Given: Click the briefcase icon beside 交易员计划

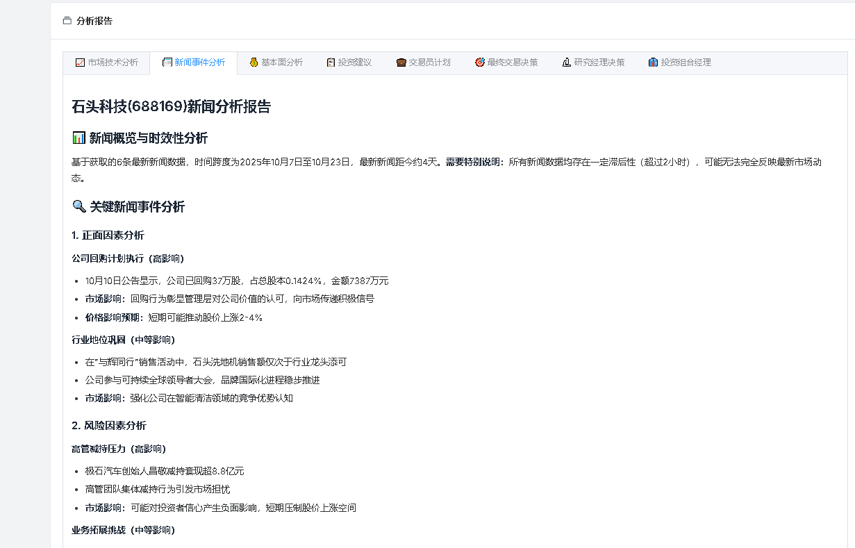Looking at the screenshot, I should (401, 63).
